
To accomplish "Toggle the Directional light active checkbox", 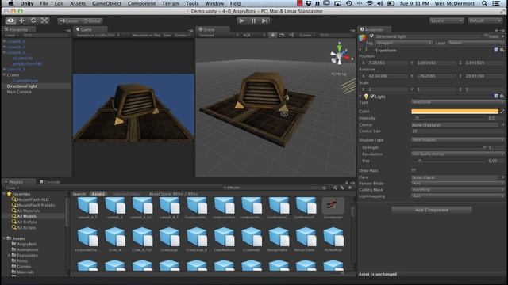I will (371, 36).
